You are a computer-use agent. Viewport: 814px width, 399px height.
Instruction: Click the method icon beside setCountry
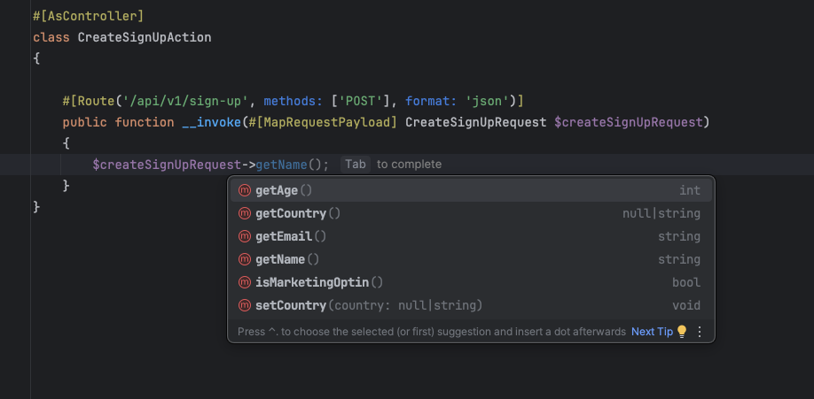(x=245, y=305)
